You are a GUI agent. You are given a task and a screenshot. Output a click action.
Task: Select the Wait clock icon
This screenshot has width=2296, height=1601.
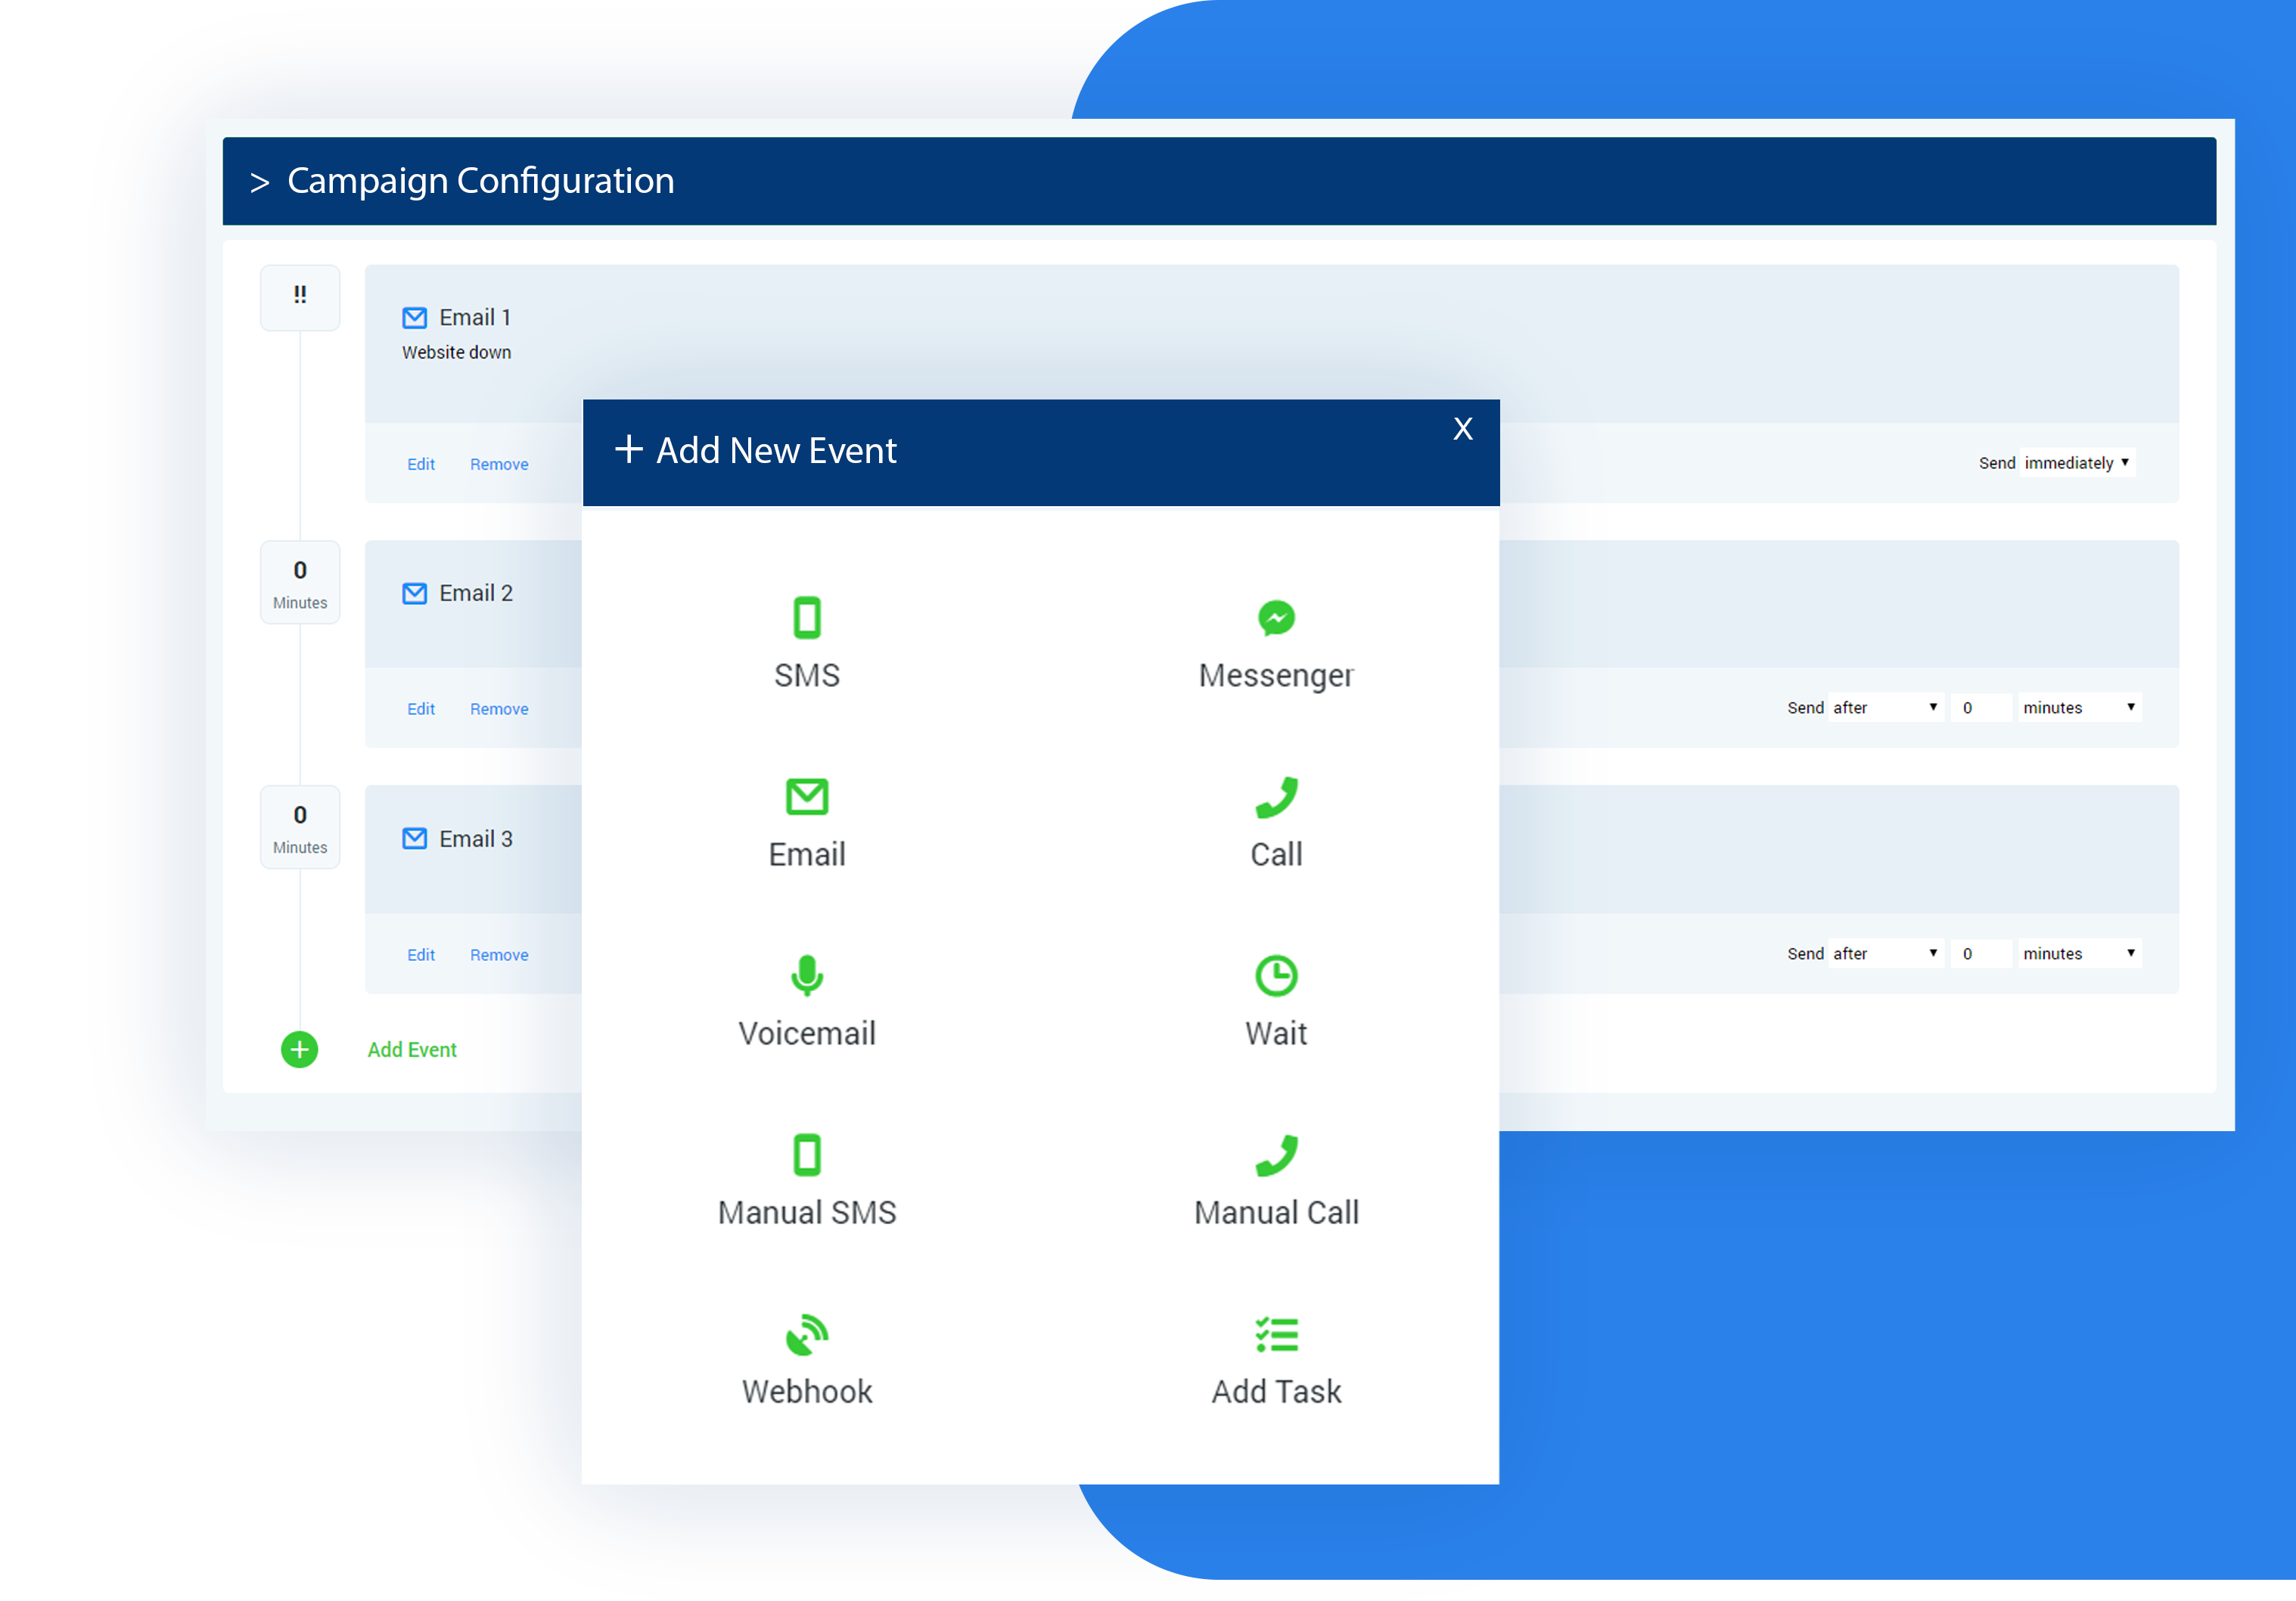(1276, 975)
